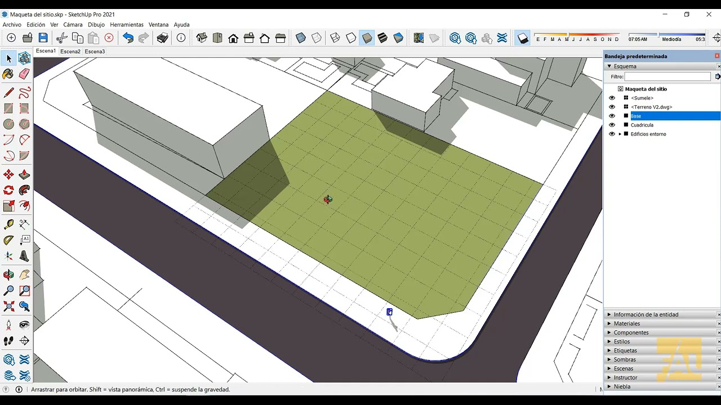Select Cuadricula in the outliner

click(642, 125)
